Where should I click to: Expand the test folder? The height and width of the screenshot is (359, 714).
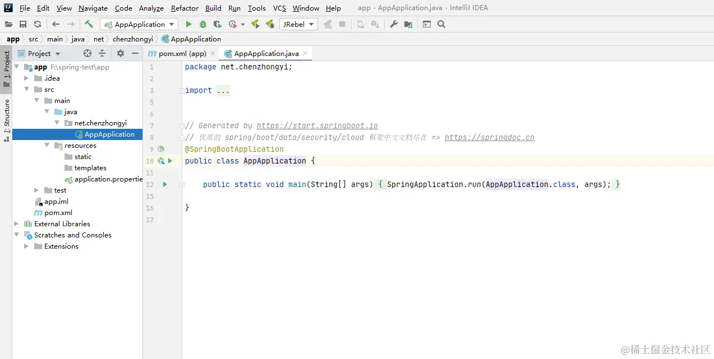coord(36,190)
